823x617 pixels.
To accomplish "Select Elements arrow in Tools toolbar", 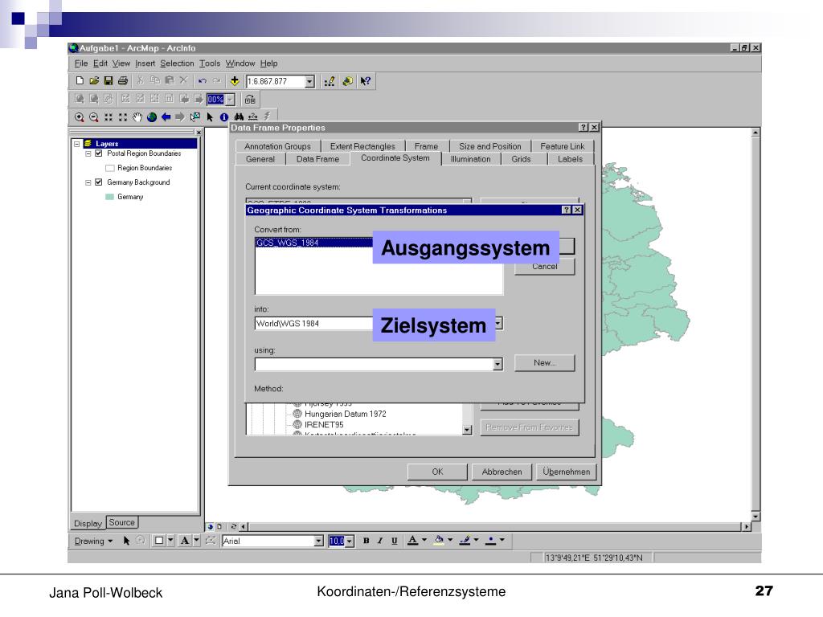I will coord(210,117).
